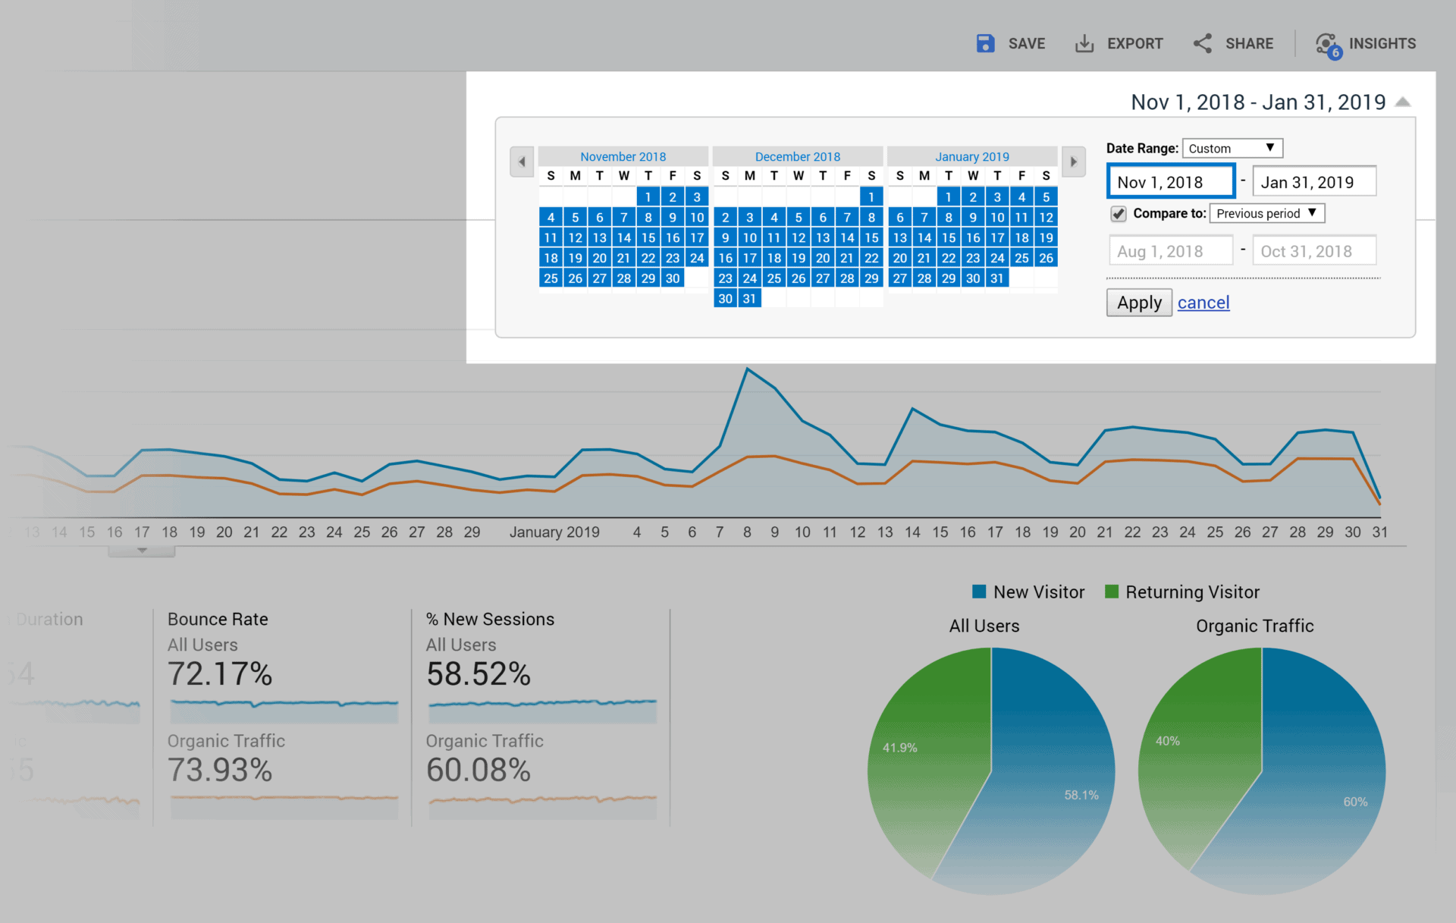Viewport: 1456px width, 923px height.
Task: Switch calendar view to January 2019
Action: point(972,156)
